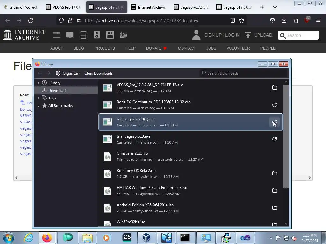Select Downloads in the Library sidebar

coord(66,91)
